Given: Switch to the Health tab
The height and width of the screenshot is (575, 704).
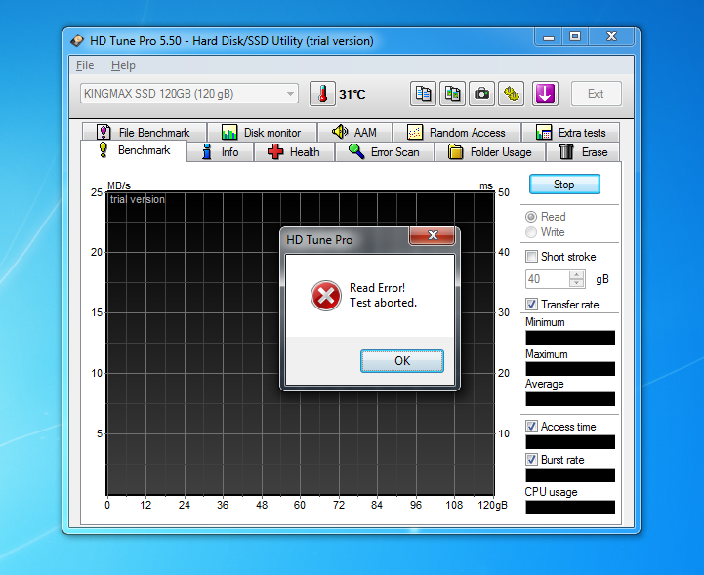Looking at the screenshot, I should [294, 152].
